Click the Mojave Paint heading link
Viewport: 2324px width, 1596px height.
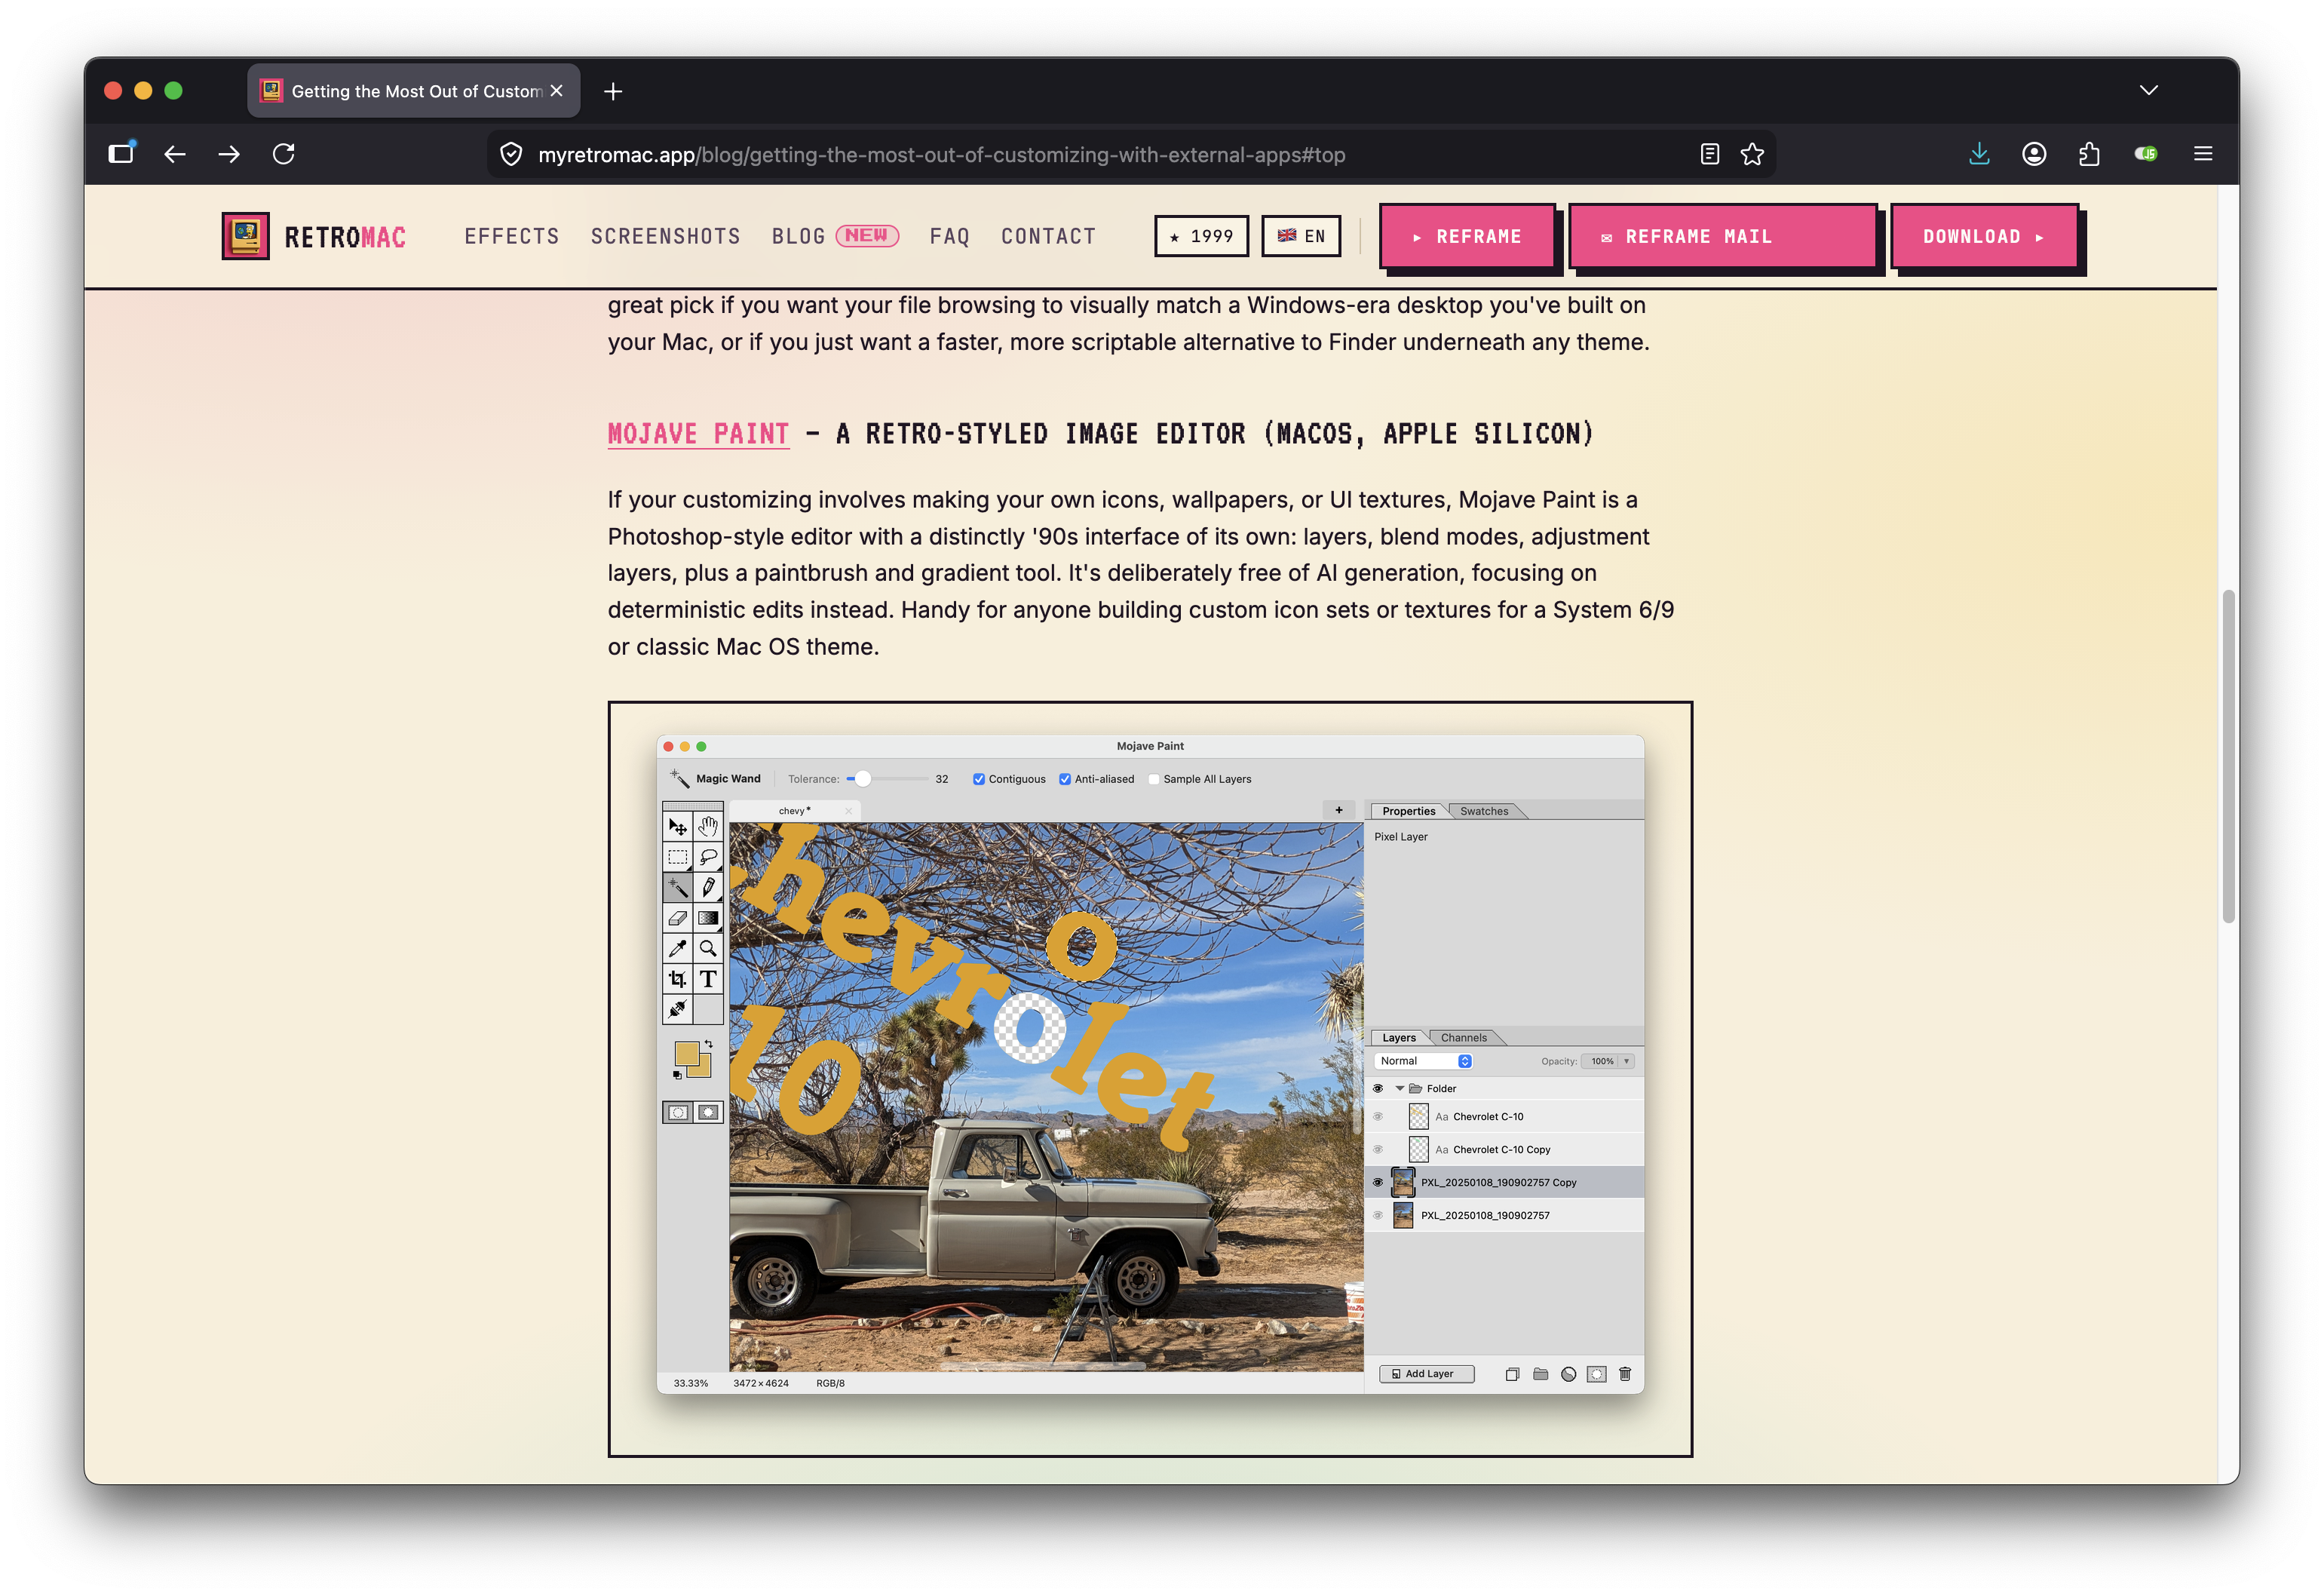[x=698, y=433]
